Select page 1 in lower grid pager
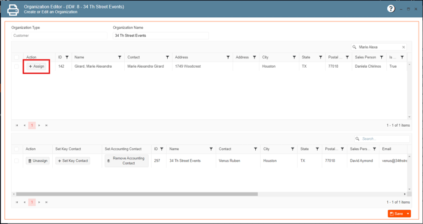This screenshot has height=224, width=423. pyautogui.click(x=32, y=202)
